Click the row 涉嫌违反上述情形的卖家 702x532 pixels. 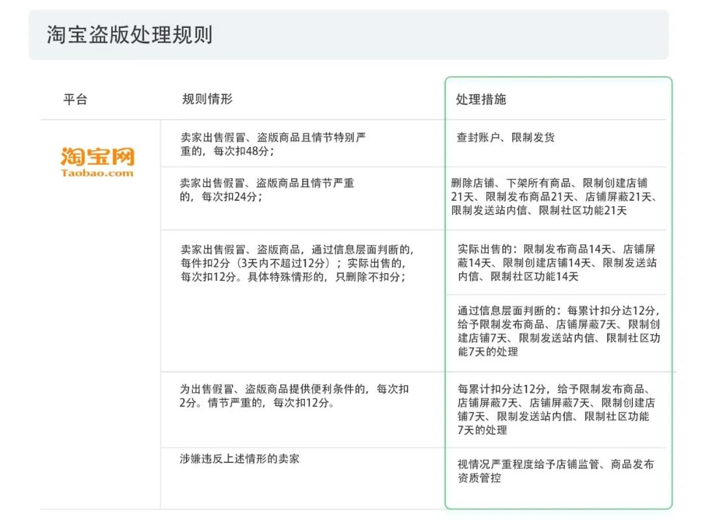click(239, 459)
